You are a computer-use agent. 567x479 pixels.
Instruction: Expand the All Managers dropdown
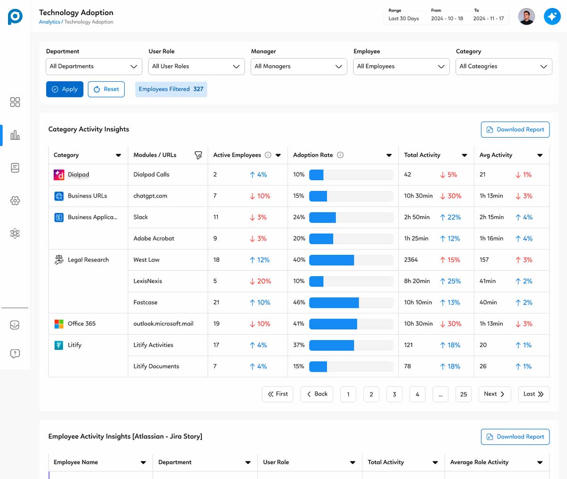(299, 66)
